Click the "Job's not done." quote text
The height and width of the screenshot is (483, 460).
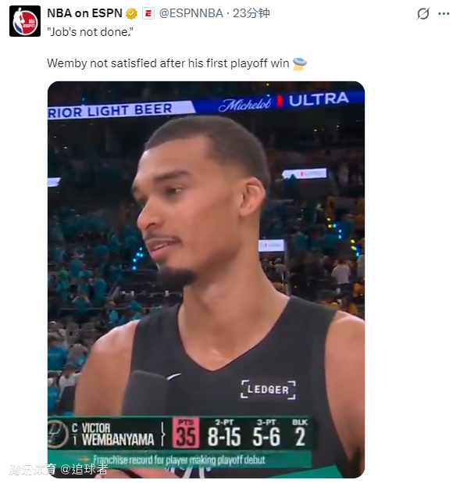click(91, 32)
